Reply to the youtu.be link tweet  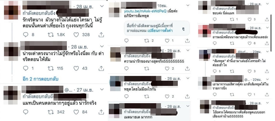[x=126, y=41]
